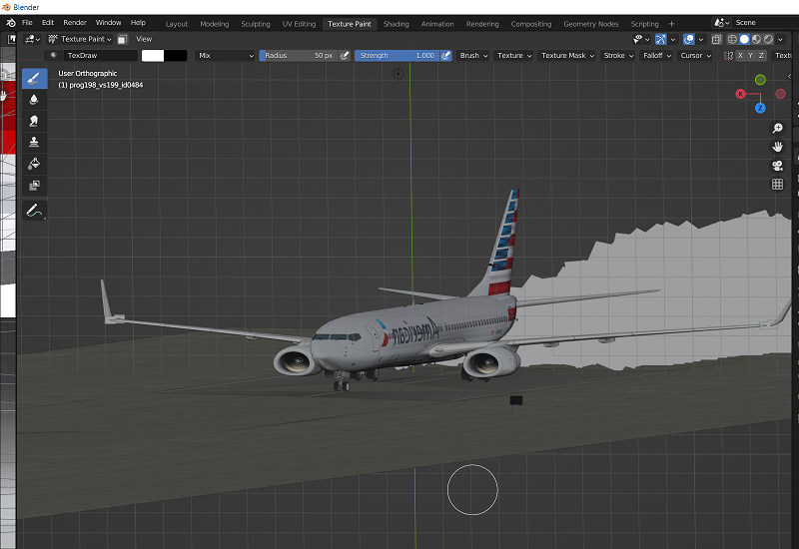799x549 pixels.
Task: Switch to the Shading workspace tab
Action: pos(396,24)
